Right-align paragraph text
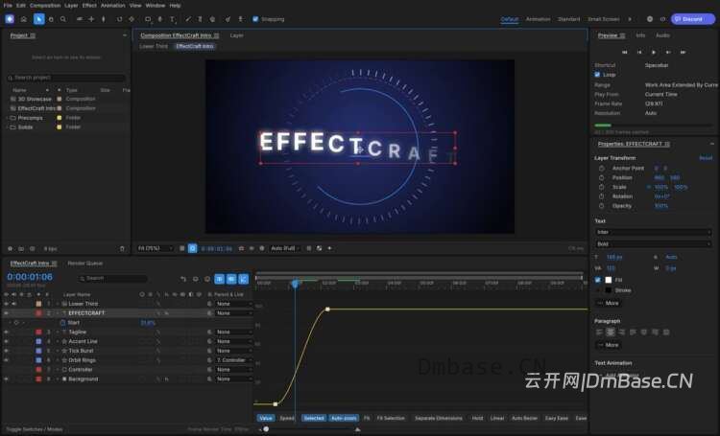Image resolution: width=720 pixels, height=436 pixels. click(622, 332)
